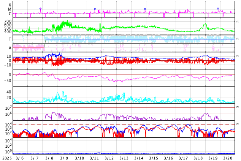
Task: Select the 3/ 8 date label
Action: [49, 158]
